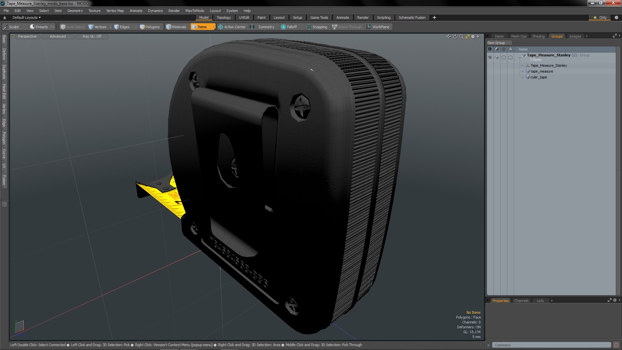622x350 pixels.
Task: Select the Polygons selection mode
Action: [150, 27]
